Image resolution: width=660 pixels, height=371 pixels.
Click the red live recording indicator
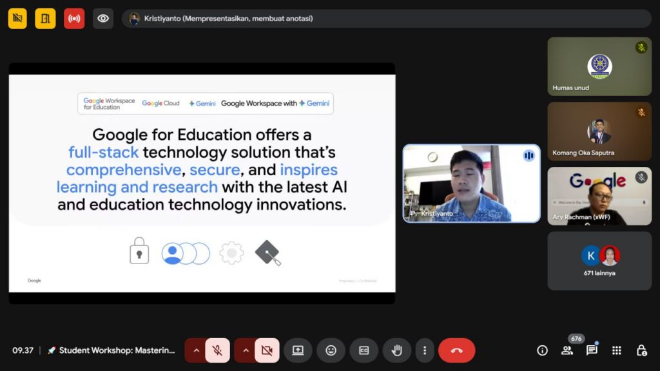(74, 19)
